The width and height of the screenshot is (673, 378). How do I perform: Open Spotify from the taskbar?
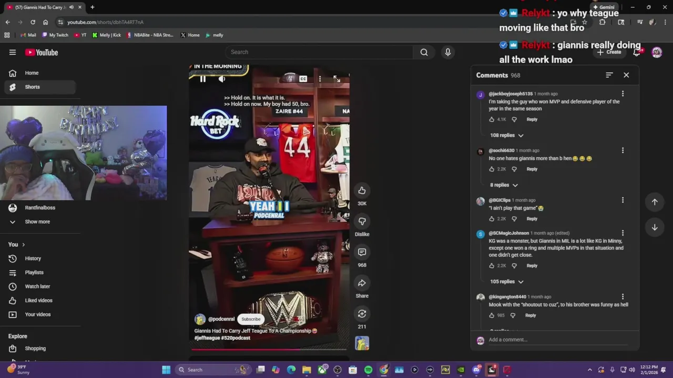click(x=368, y=370)
